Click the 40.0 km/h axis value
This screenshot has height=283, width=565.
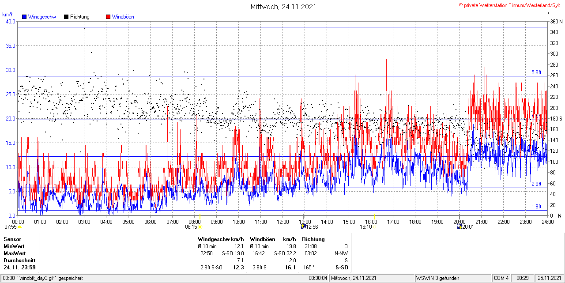pos(10,21)
